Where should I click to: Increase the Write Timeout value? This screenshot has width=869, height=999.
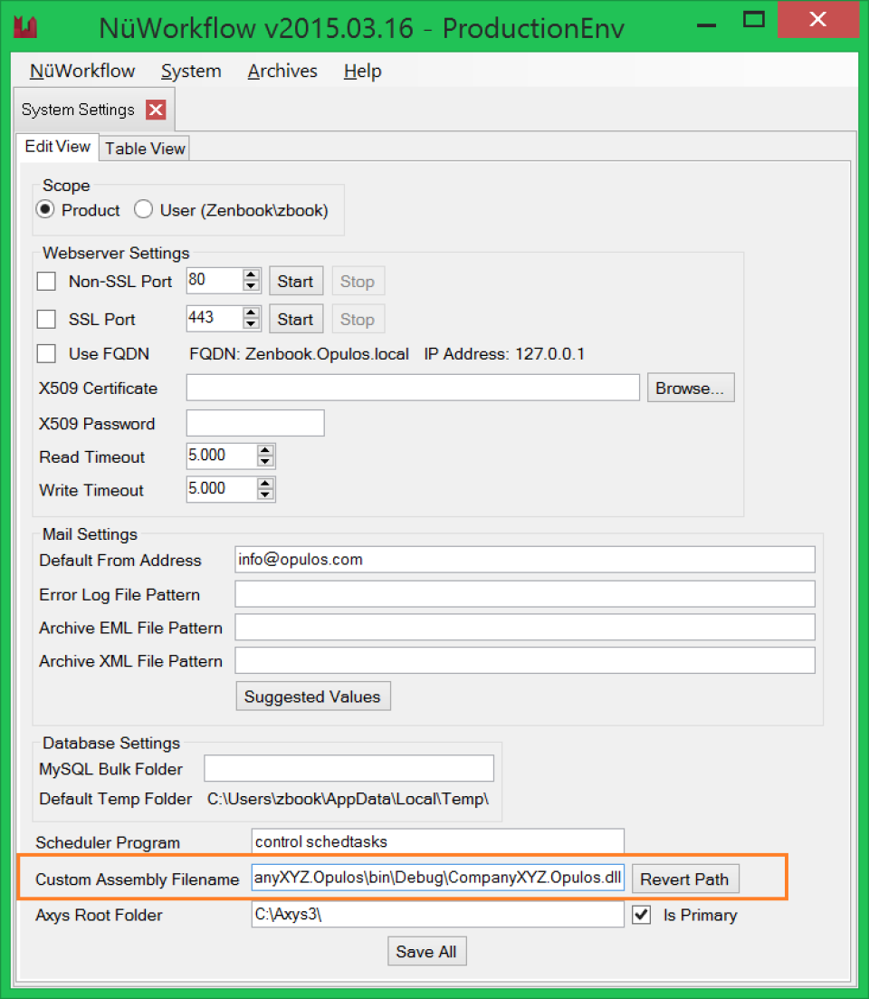(x=264, y=485)
